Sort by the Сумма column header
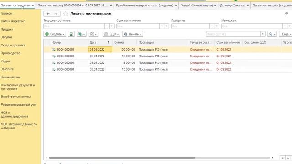Image resolution: width=292 pixels, height=164 pixels. [125, 42]
